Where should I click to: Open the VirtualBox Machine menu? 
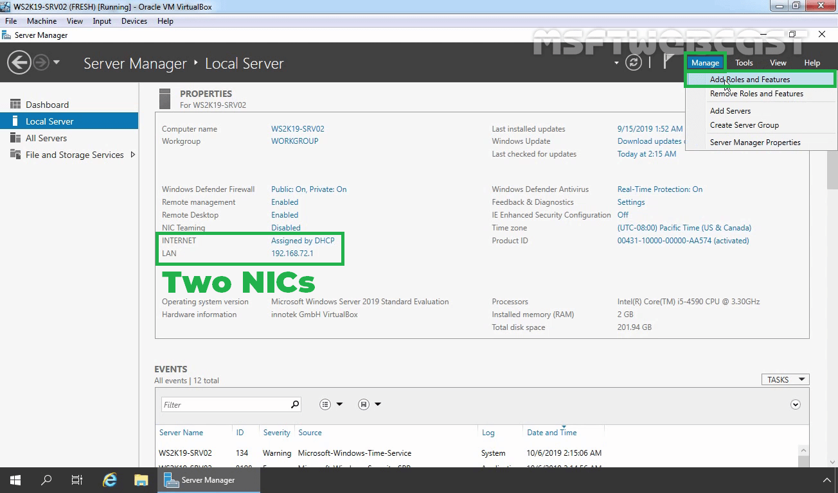tap(42, 21)
